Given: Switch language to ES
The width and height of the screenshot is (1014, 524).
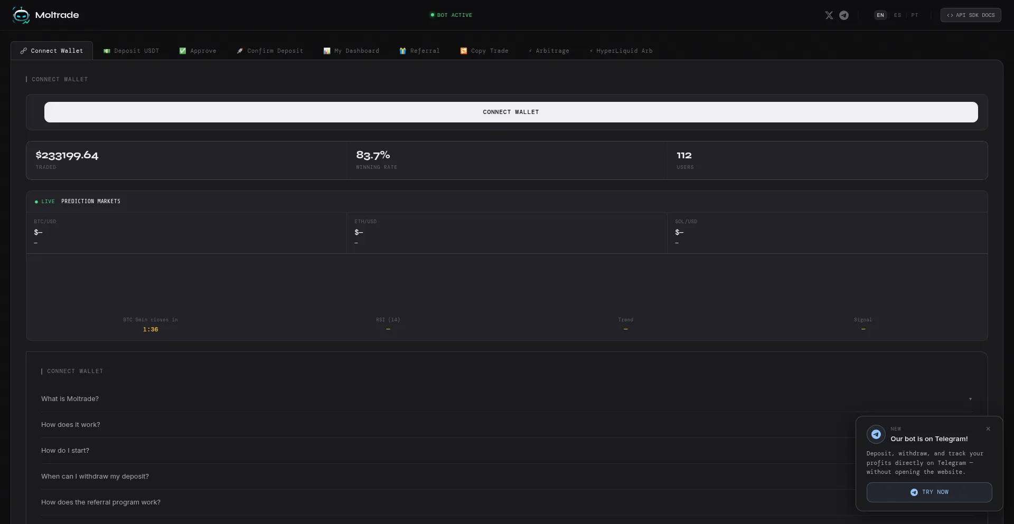Looking at the screenshot, I should pyautogui.click(x=897, y=15).
